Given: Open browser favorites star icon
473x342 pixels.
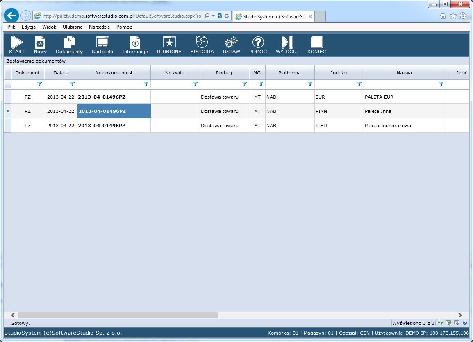Looking at the screenshot, I should click(x=453, y=16).
